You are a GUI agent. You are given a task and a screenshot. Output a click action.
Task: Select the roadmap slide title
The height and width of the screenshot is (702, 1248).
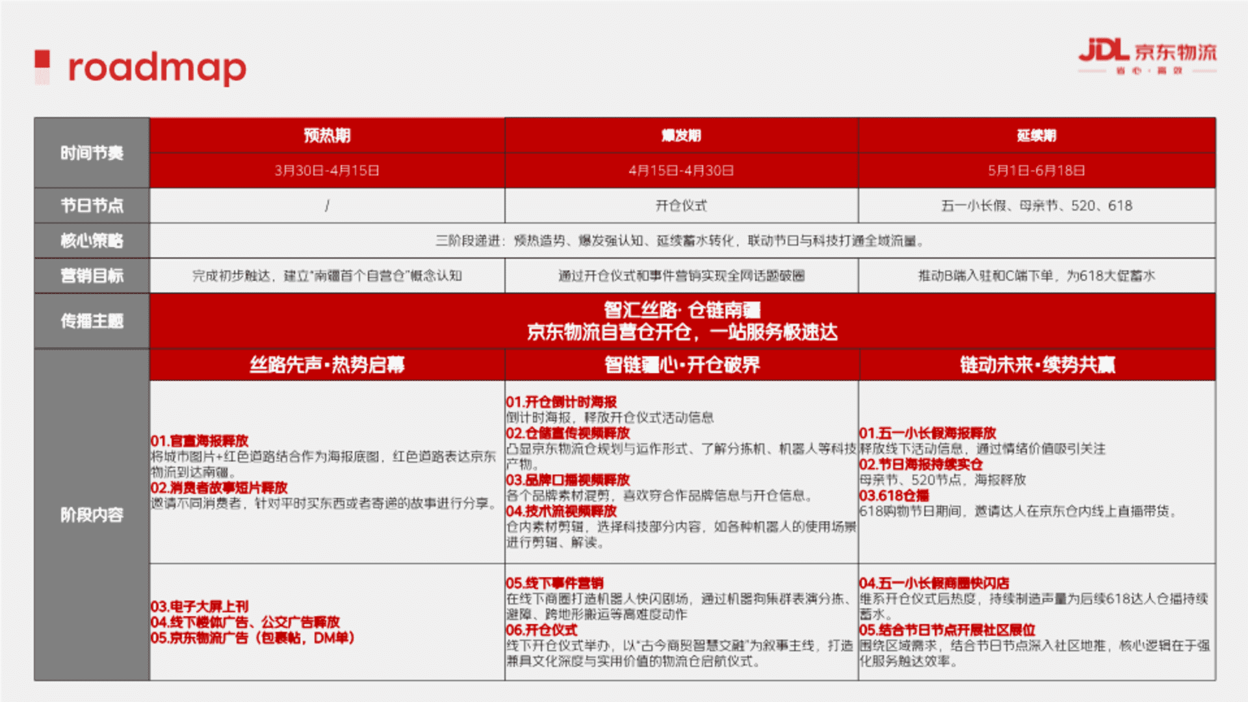pyautogui.click(x=157, y=68)
